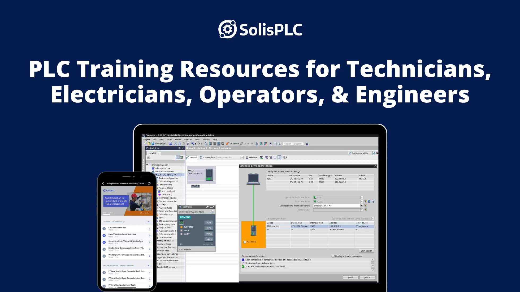The height and width of the screenshot is (292, 520).
Task: Open the HMI connection dropdown
Action: click(x=242, y=157)
